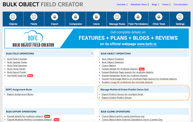193x122 pixels.
Task: Open the Objects navigation icon
Action: 13,17
